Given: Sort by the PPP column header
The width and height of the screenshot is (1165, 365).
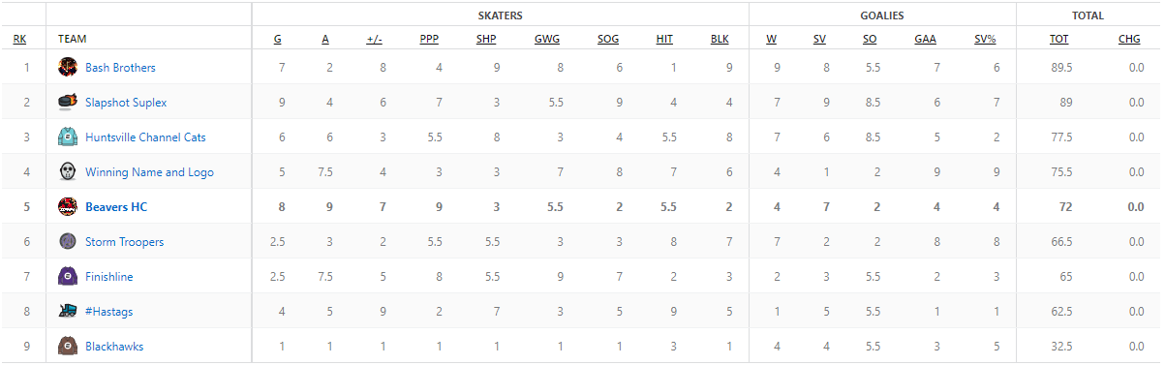Looking at the screenshot, I should point(429,40).
